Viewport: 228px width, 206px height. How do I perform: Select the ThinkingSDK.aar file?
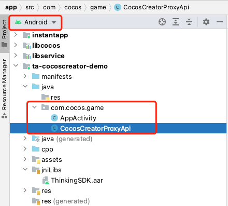pos(118,180)
